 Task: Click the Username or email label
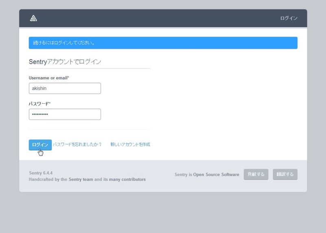(x=49, y=78)
